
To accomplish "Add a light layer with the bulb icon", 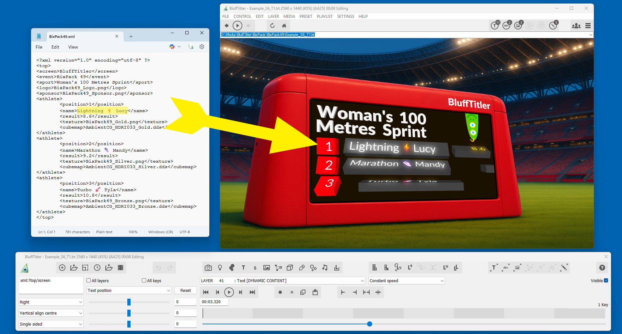I will (220, 268).
